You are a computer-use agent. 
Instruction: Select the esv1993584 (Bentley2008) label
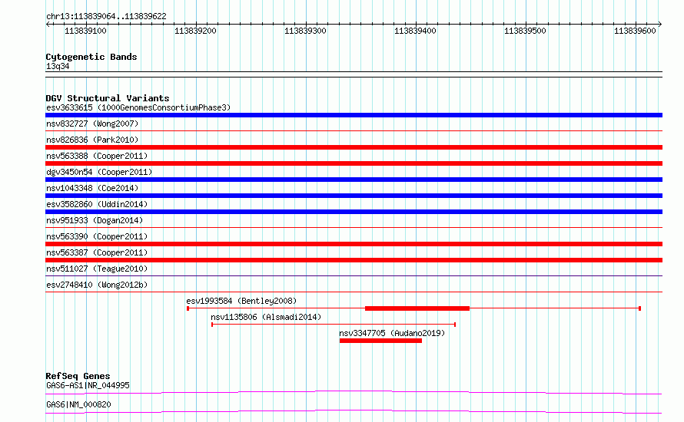coord(241,301)
